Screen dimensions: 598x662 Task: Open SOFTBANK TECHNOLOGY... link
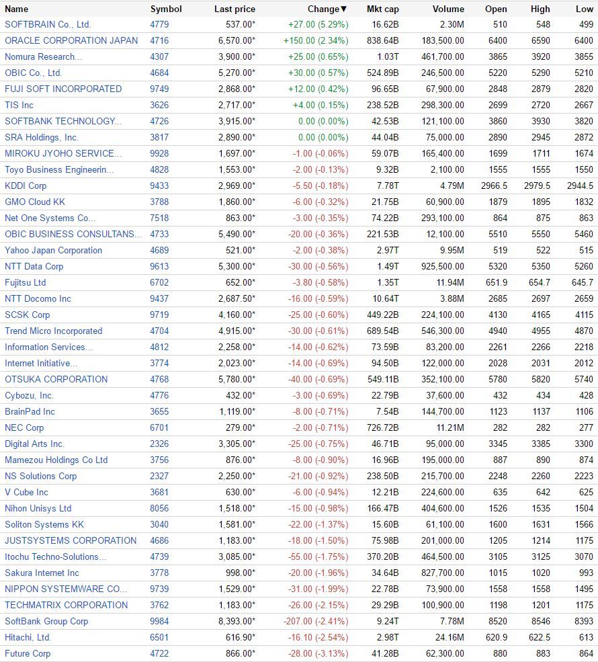point(63,121)
